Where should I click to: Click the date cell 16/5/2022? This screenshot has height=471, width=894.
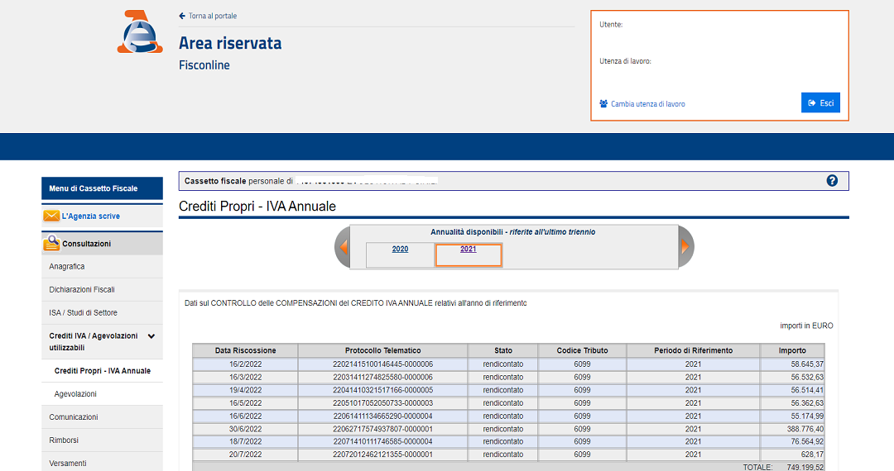coord(245,402)
